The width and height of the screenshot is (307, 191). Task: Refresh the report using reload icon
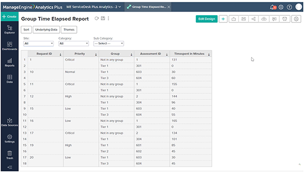97,18
